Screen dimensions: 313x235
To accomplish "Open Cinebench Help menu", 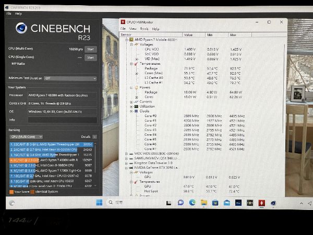I will pyautogui.click(x=18, y=14).
